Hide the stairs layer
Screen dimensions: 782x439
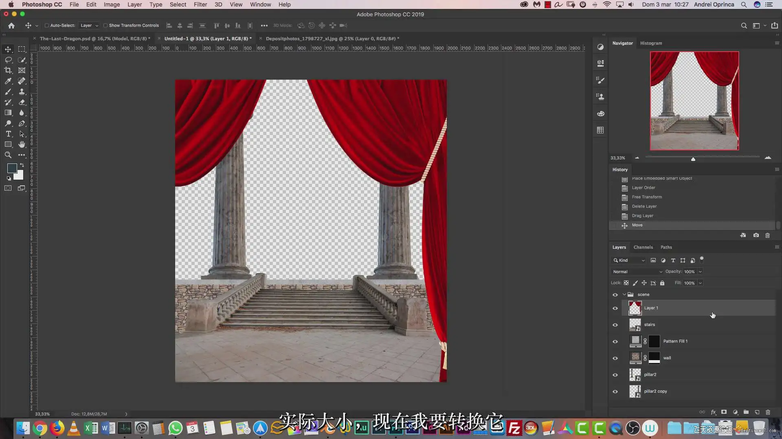[x=615, y=325]
